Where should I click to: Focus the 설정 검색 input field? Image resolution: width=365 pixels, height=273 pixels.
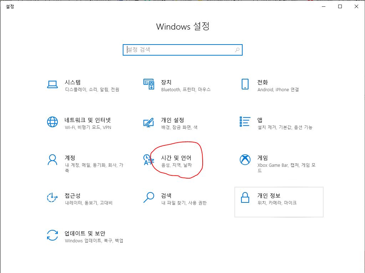point(183,50)
